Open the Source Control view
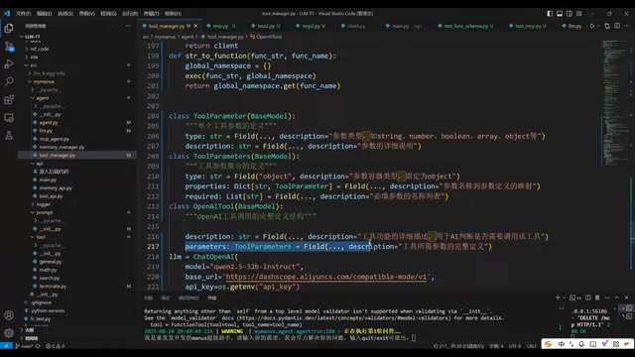The image size is (635, 357). 9,47
